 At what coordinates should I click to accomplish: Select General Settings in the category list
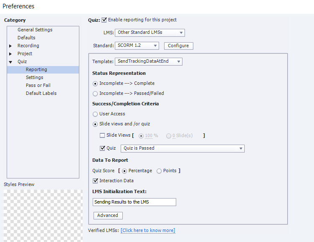tap(35, 30)
